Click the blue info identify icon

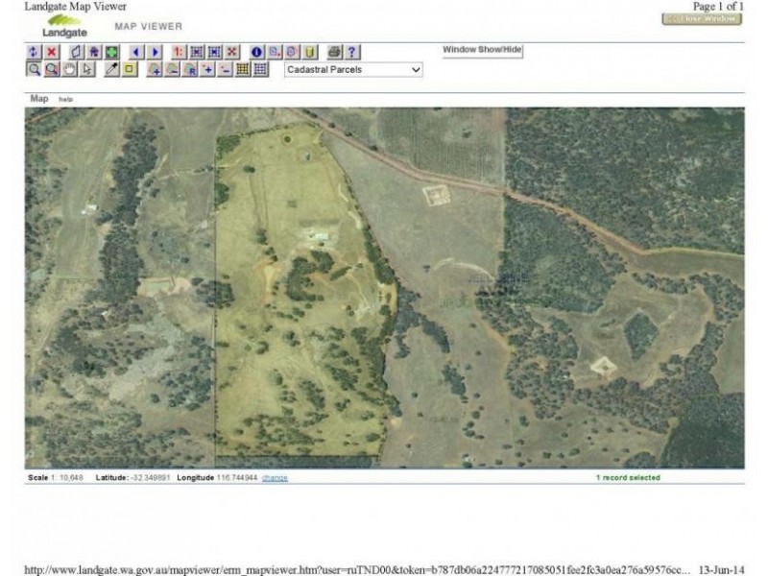256,52
